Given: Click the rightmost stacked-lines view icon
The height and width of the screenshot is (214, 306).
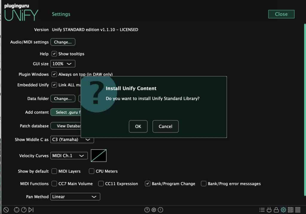Looking at the screenshot, I should coord(298,210).
